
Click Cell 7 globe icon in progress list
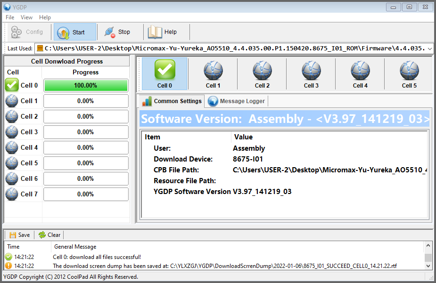click(x=12, y=194)
